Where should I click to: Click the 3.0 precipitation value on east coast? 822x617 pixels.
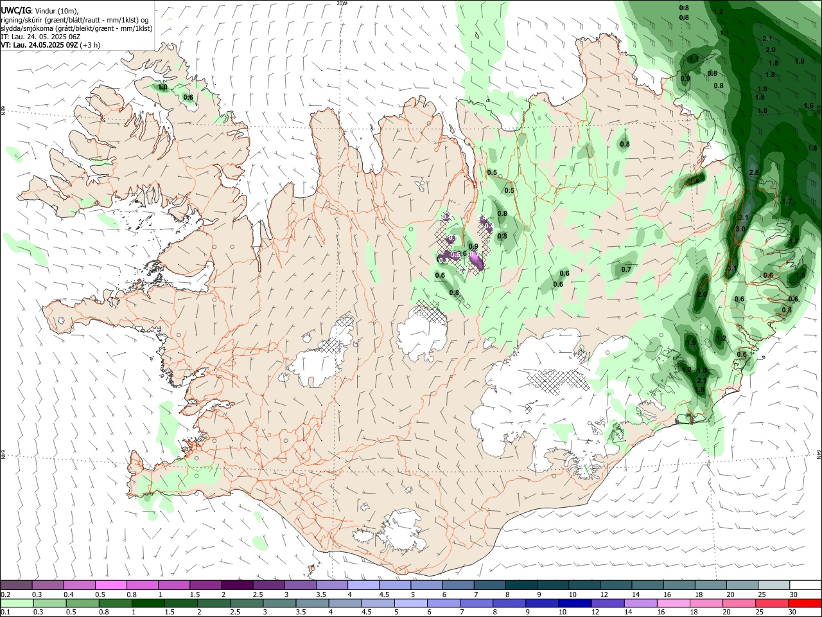[x=740, y=229]
